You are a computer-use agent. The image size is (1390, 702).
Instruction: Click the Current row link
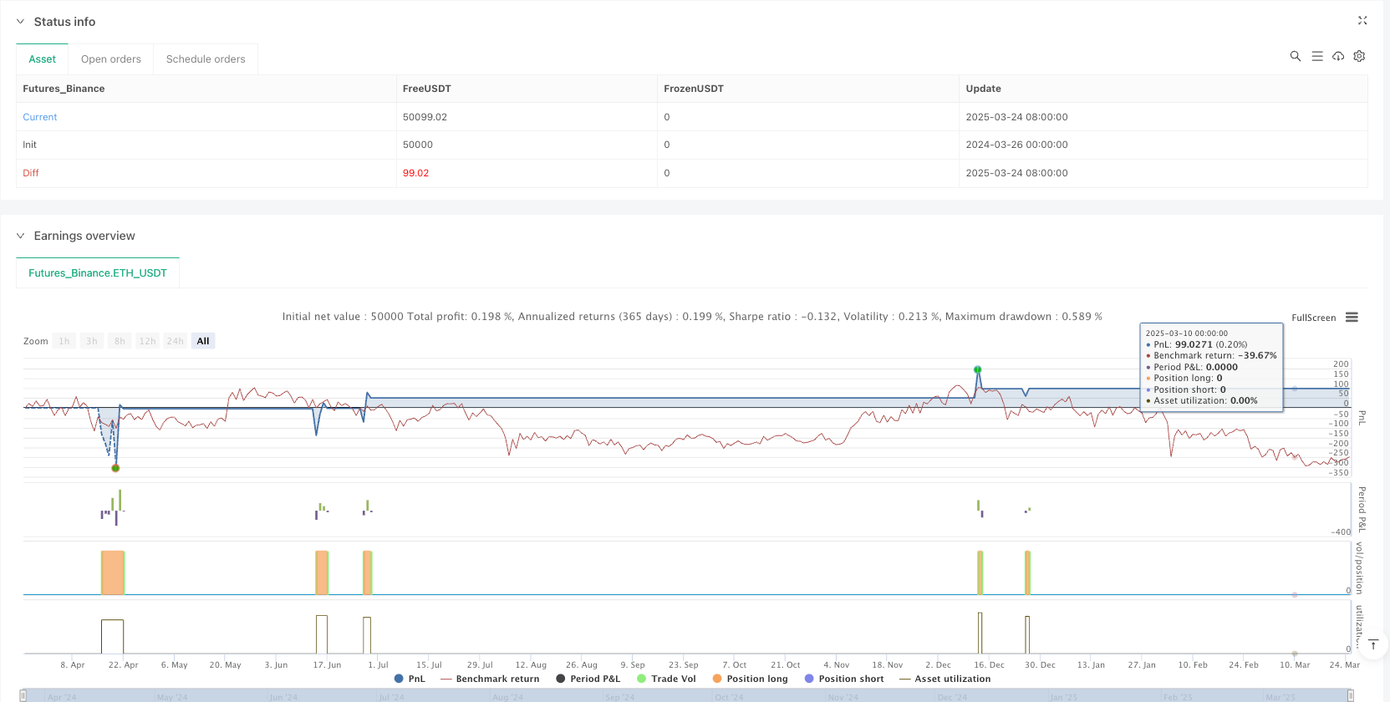(x=40, y=117)
